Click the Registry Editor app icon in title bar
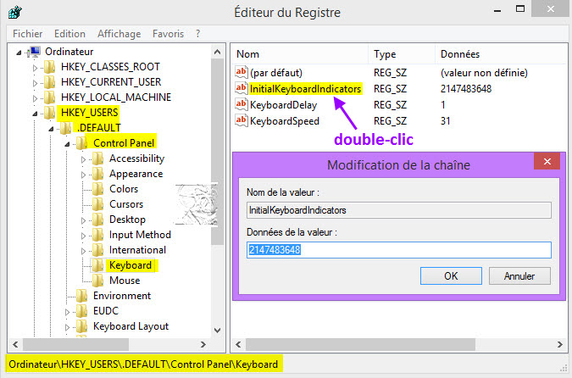Image resolution: width=572 pixels, height=378 pixels. point(15,12)
